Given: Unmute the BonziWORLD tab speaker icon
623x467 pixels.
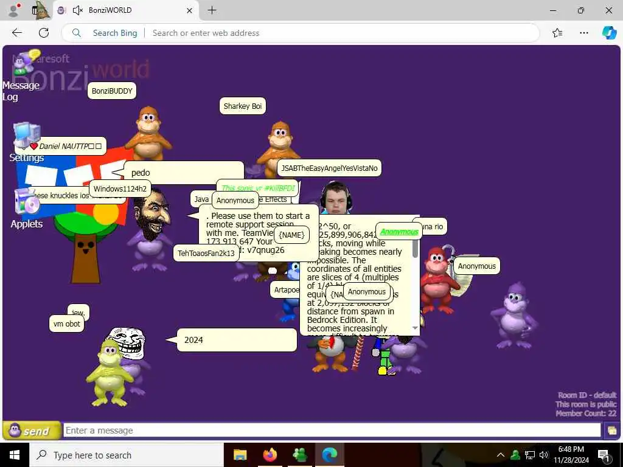Looking at the screenshot, I should (x=77, y=10).
